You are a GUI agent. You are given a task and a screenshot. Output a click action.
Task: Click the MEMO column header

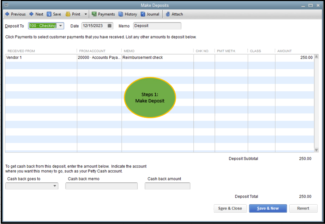[x=129, y=51]
